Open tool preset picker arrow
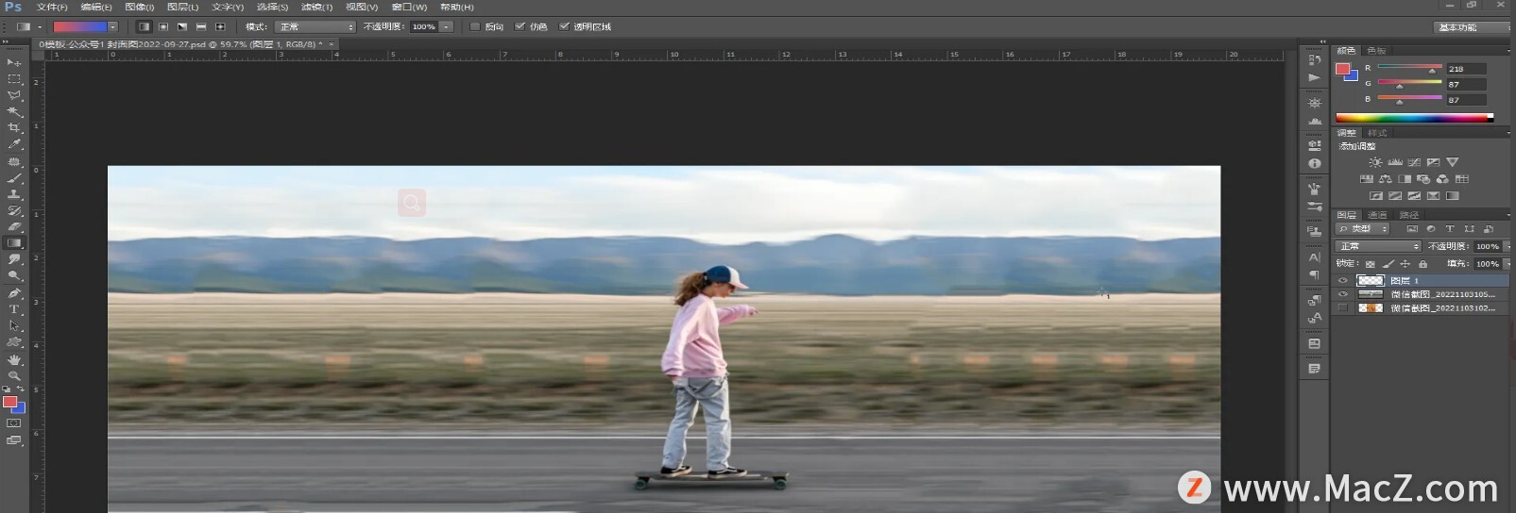1516x513 pixels. point(40,26)
